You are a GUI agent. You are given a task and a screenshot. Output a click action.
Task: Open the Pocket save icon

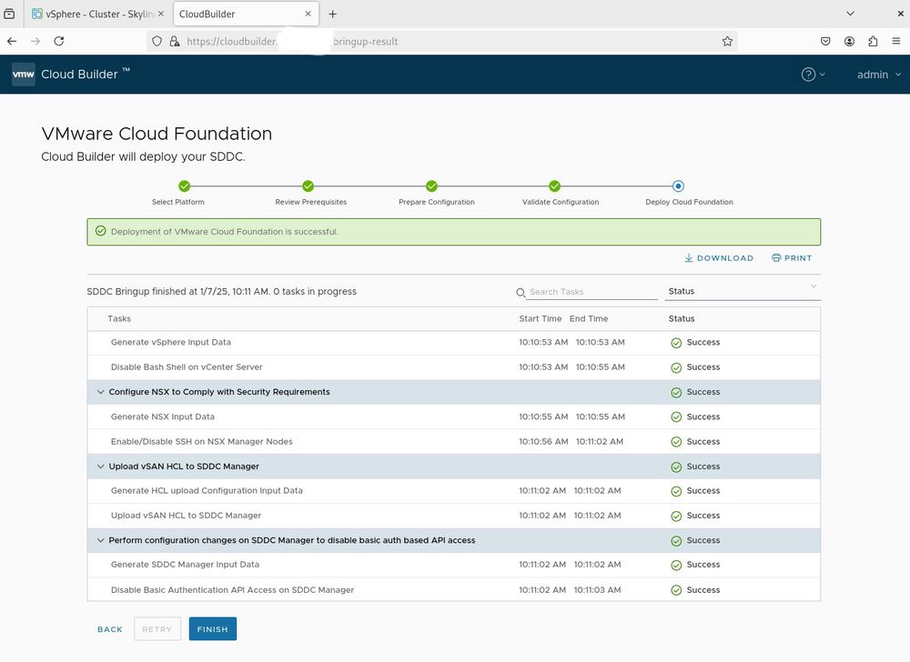pos(825,41)
